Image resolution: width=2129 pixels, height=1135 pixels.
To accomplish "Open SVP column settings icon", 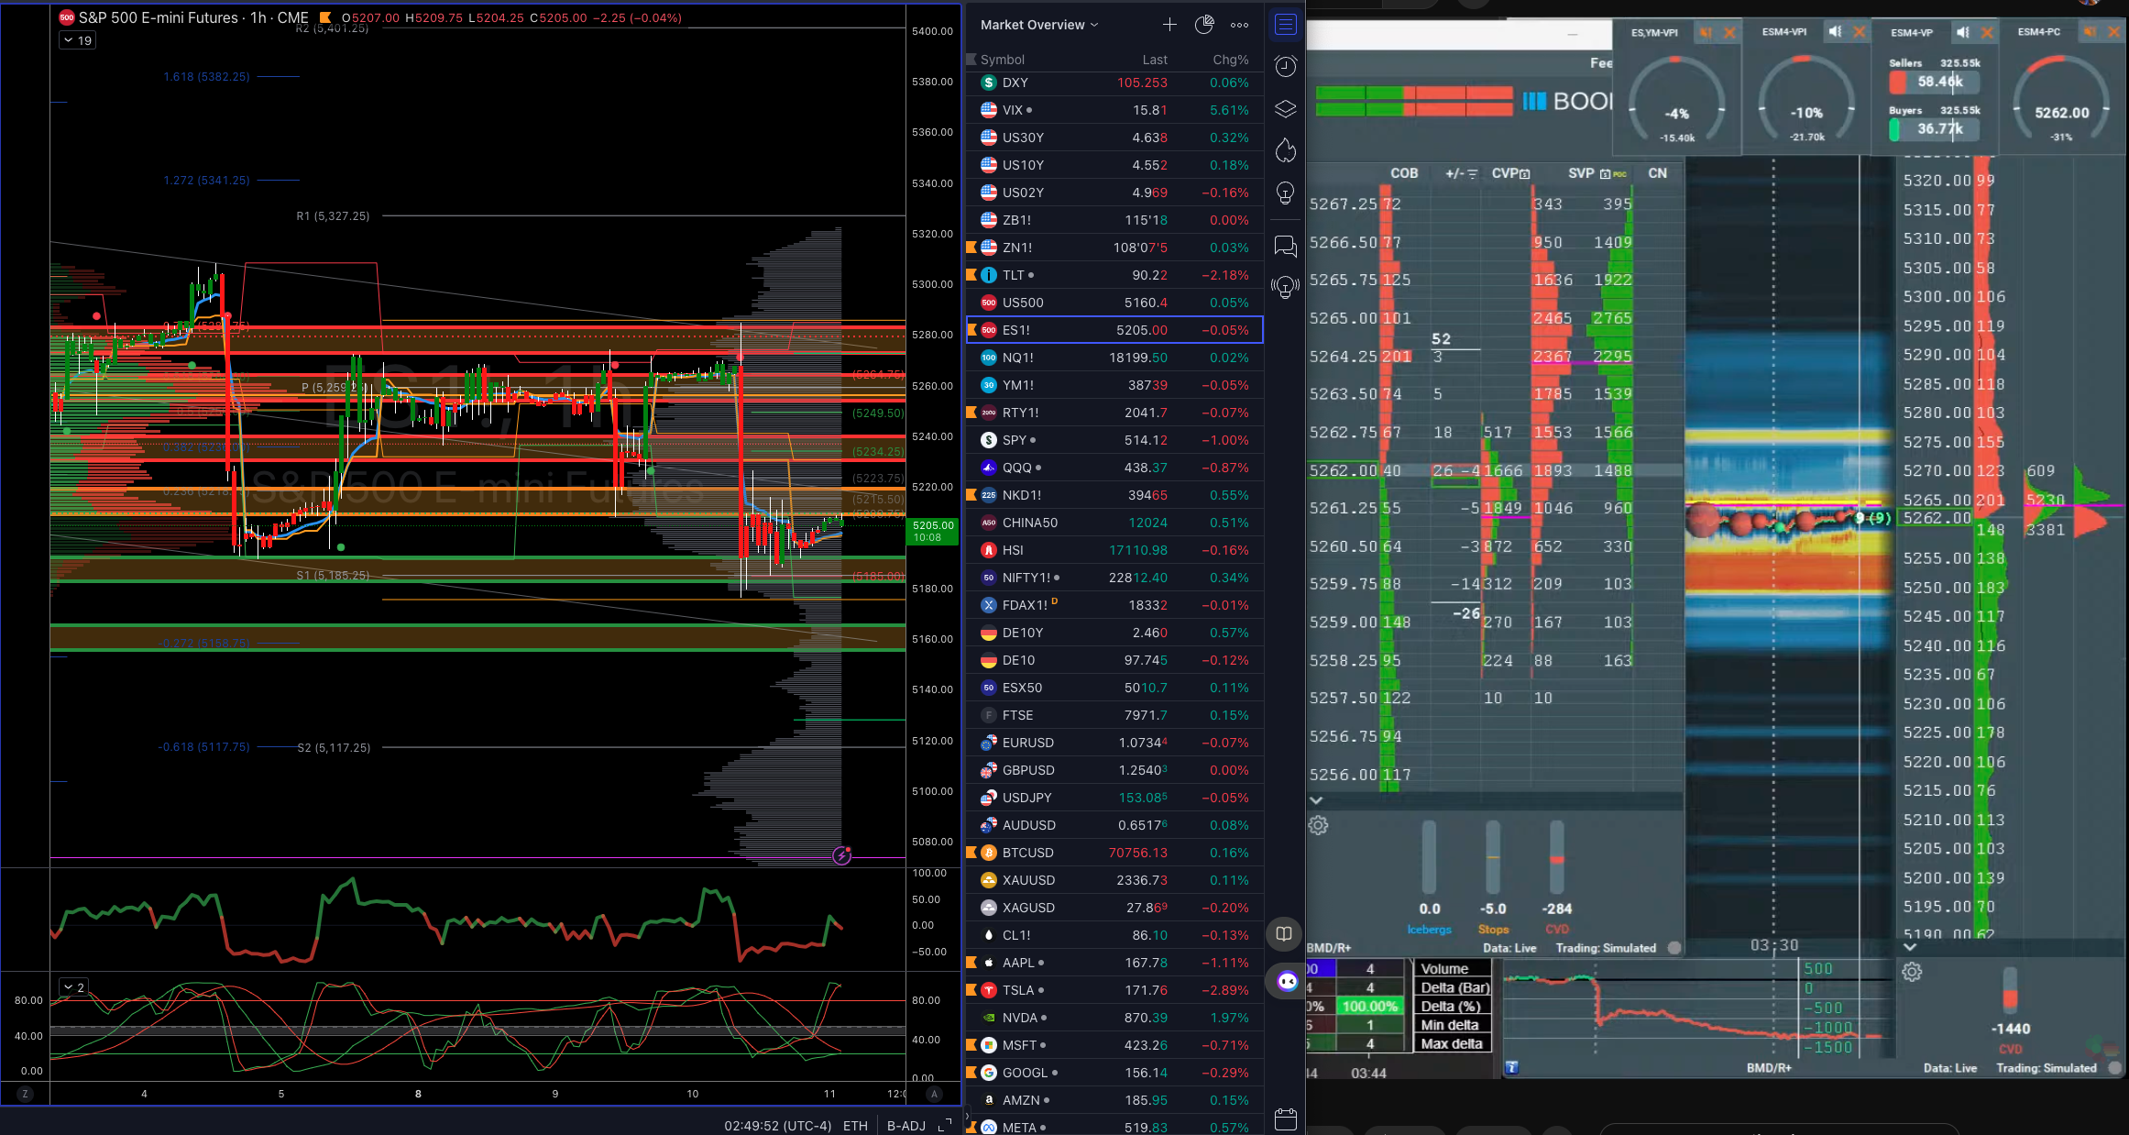I will coord(1606,173).
